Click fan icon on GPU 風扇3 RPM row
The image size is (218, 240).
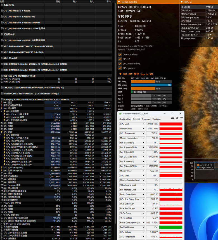point(2,129)
